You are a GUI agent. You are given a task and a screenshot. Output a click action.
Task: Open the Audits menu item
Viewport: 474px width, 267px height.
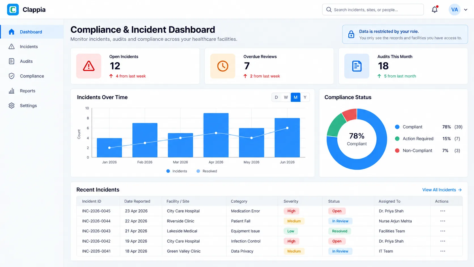click(32, 61)
